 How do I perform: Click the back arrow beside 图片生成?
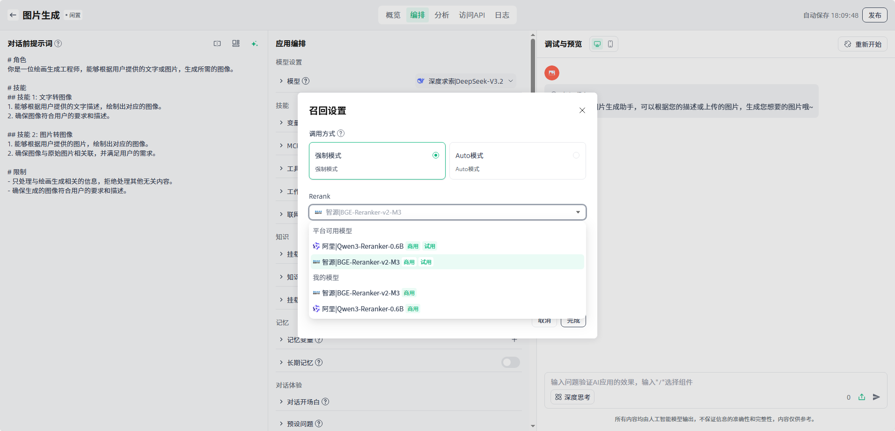[13, 15]
